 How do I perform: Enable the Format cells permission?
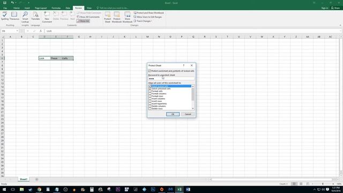[x=150, y=91]
